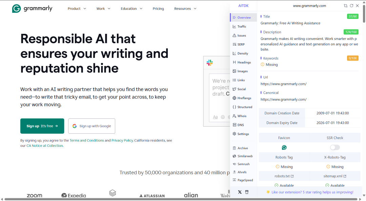Expand the Product menu

point(77,8)
